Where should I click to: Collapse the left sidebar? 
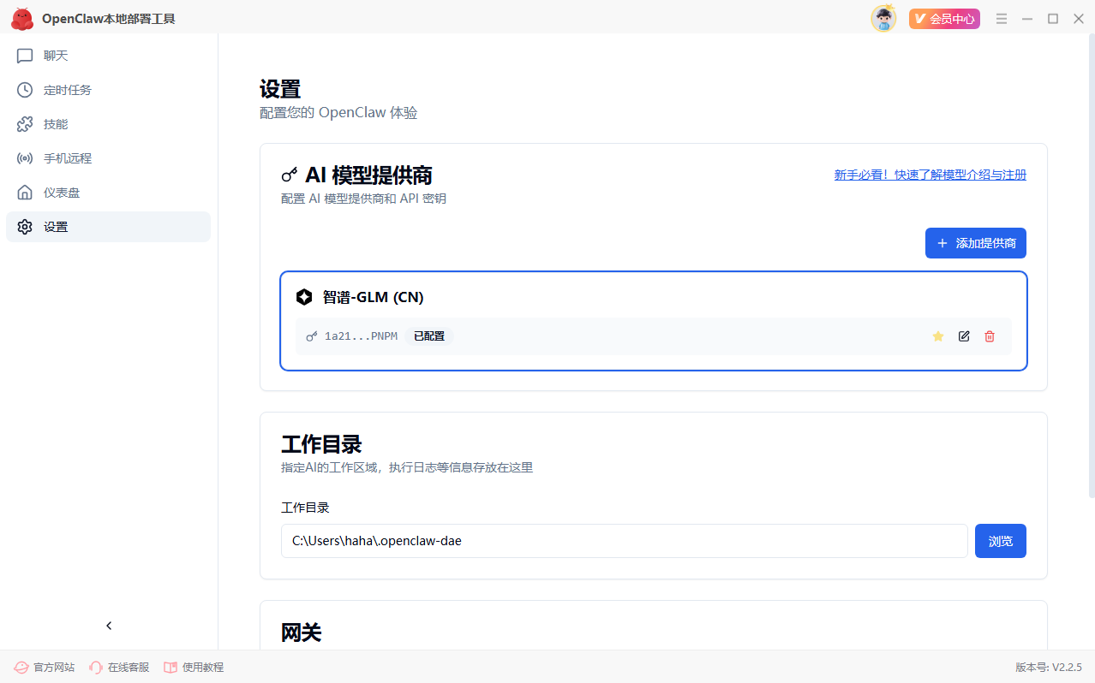[x=109, y=625]
